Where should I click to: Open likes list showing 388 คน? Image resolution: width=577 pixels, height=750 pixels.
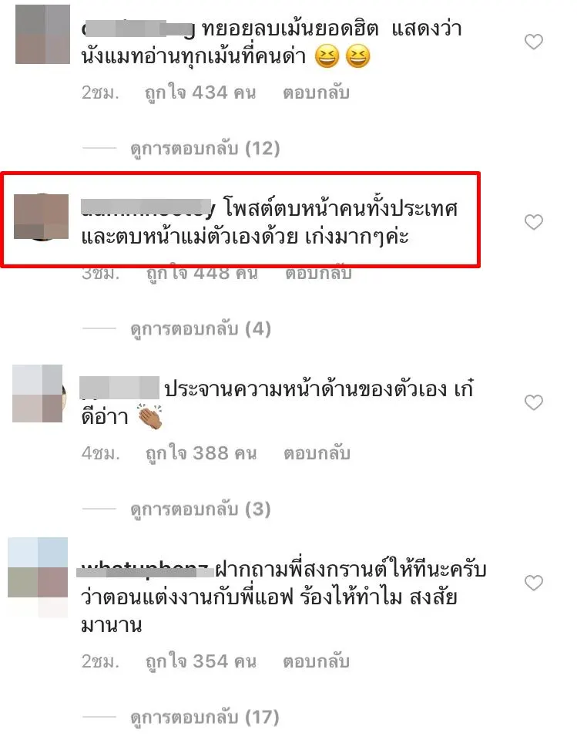tap(201, 453)
